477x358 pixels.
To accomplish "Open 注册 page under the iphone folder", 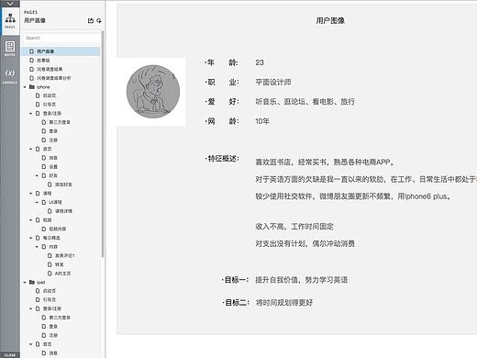I will 53,140.
